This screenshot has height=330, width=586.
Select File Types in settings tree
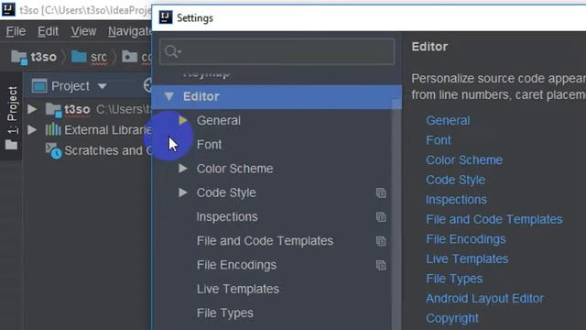click(x=225, y=313)
